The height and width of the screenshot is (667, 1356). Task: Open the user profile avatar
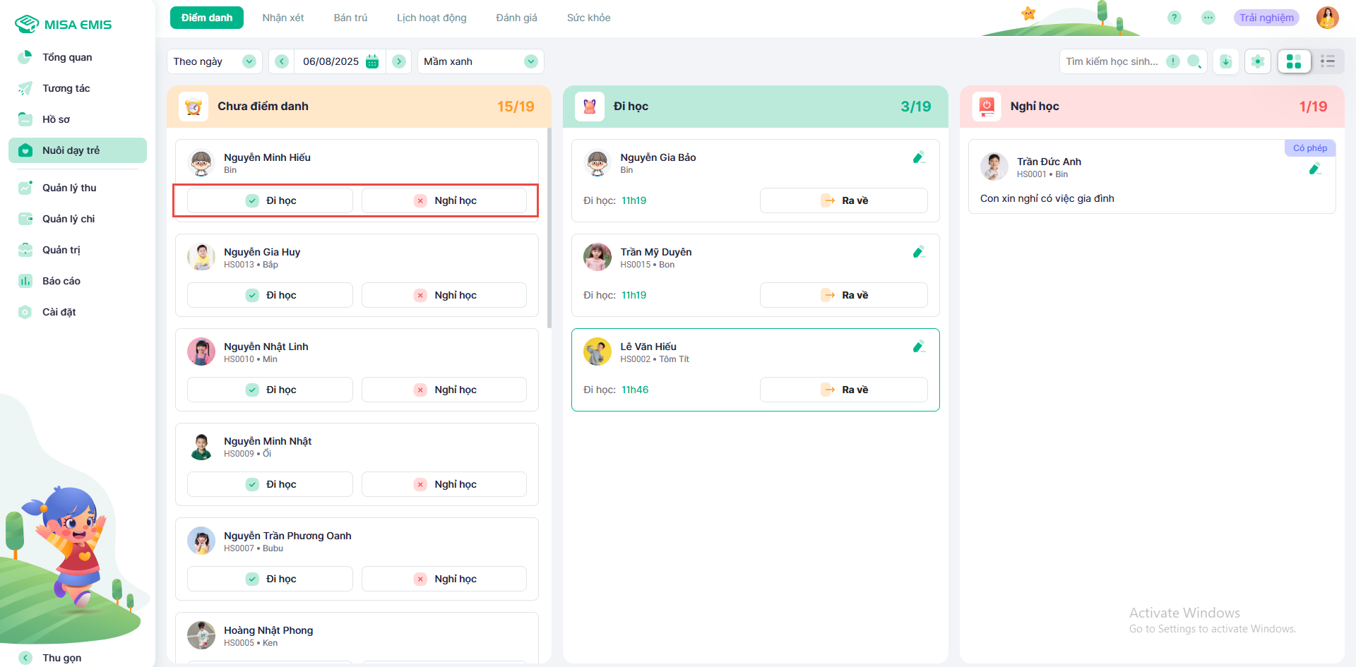point(1328,18)
